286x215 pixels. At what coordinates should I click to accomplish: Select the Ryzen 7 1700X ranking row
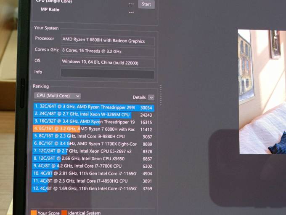point(93,144)
